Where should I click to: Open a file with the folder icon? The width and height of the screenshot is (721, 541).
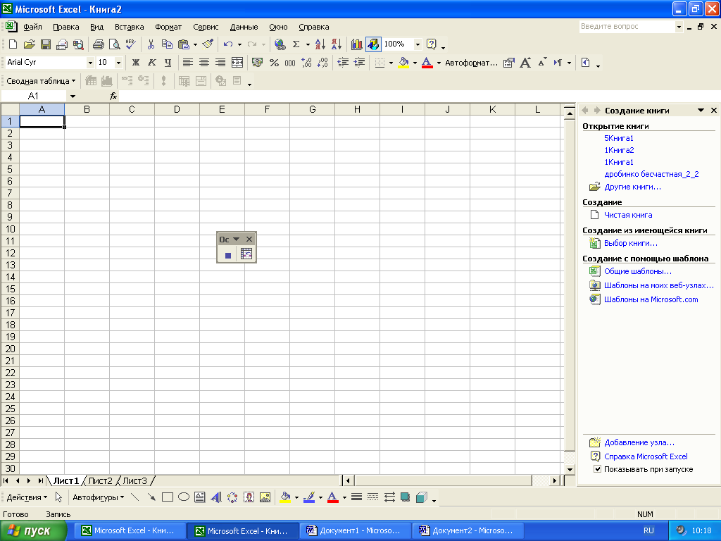click(29, 44)
